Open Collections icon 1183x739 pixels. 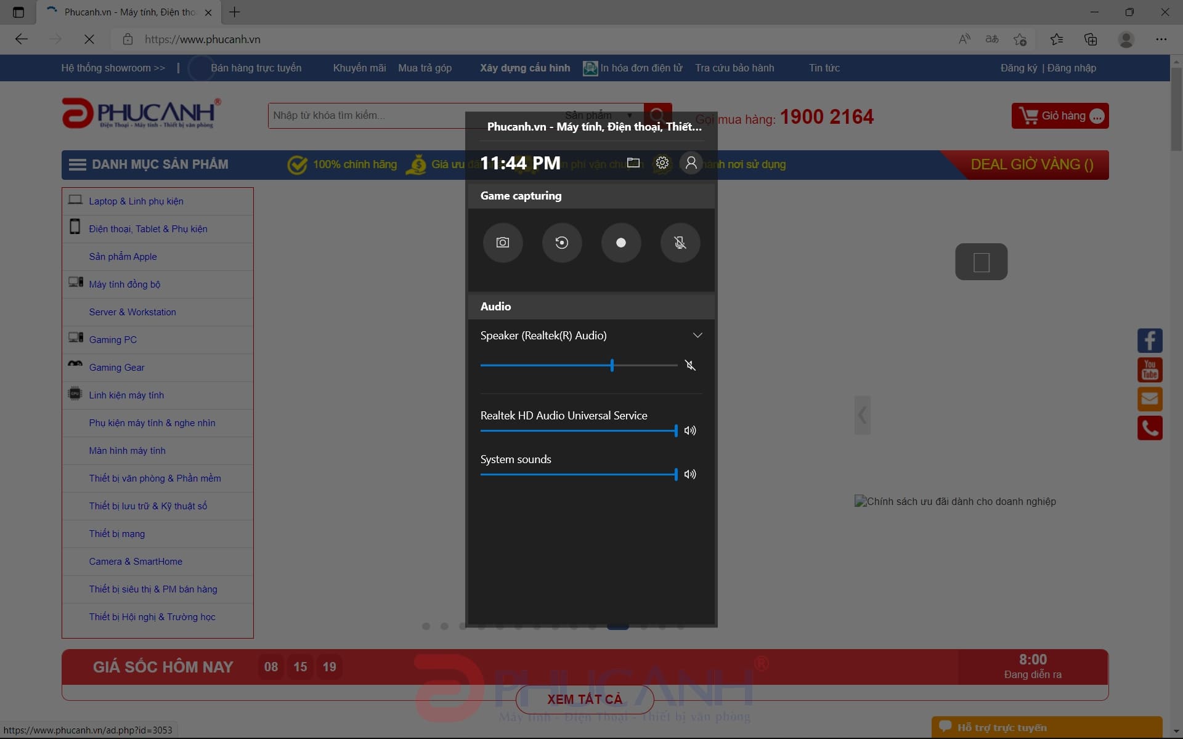coord(1091,39)
